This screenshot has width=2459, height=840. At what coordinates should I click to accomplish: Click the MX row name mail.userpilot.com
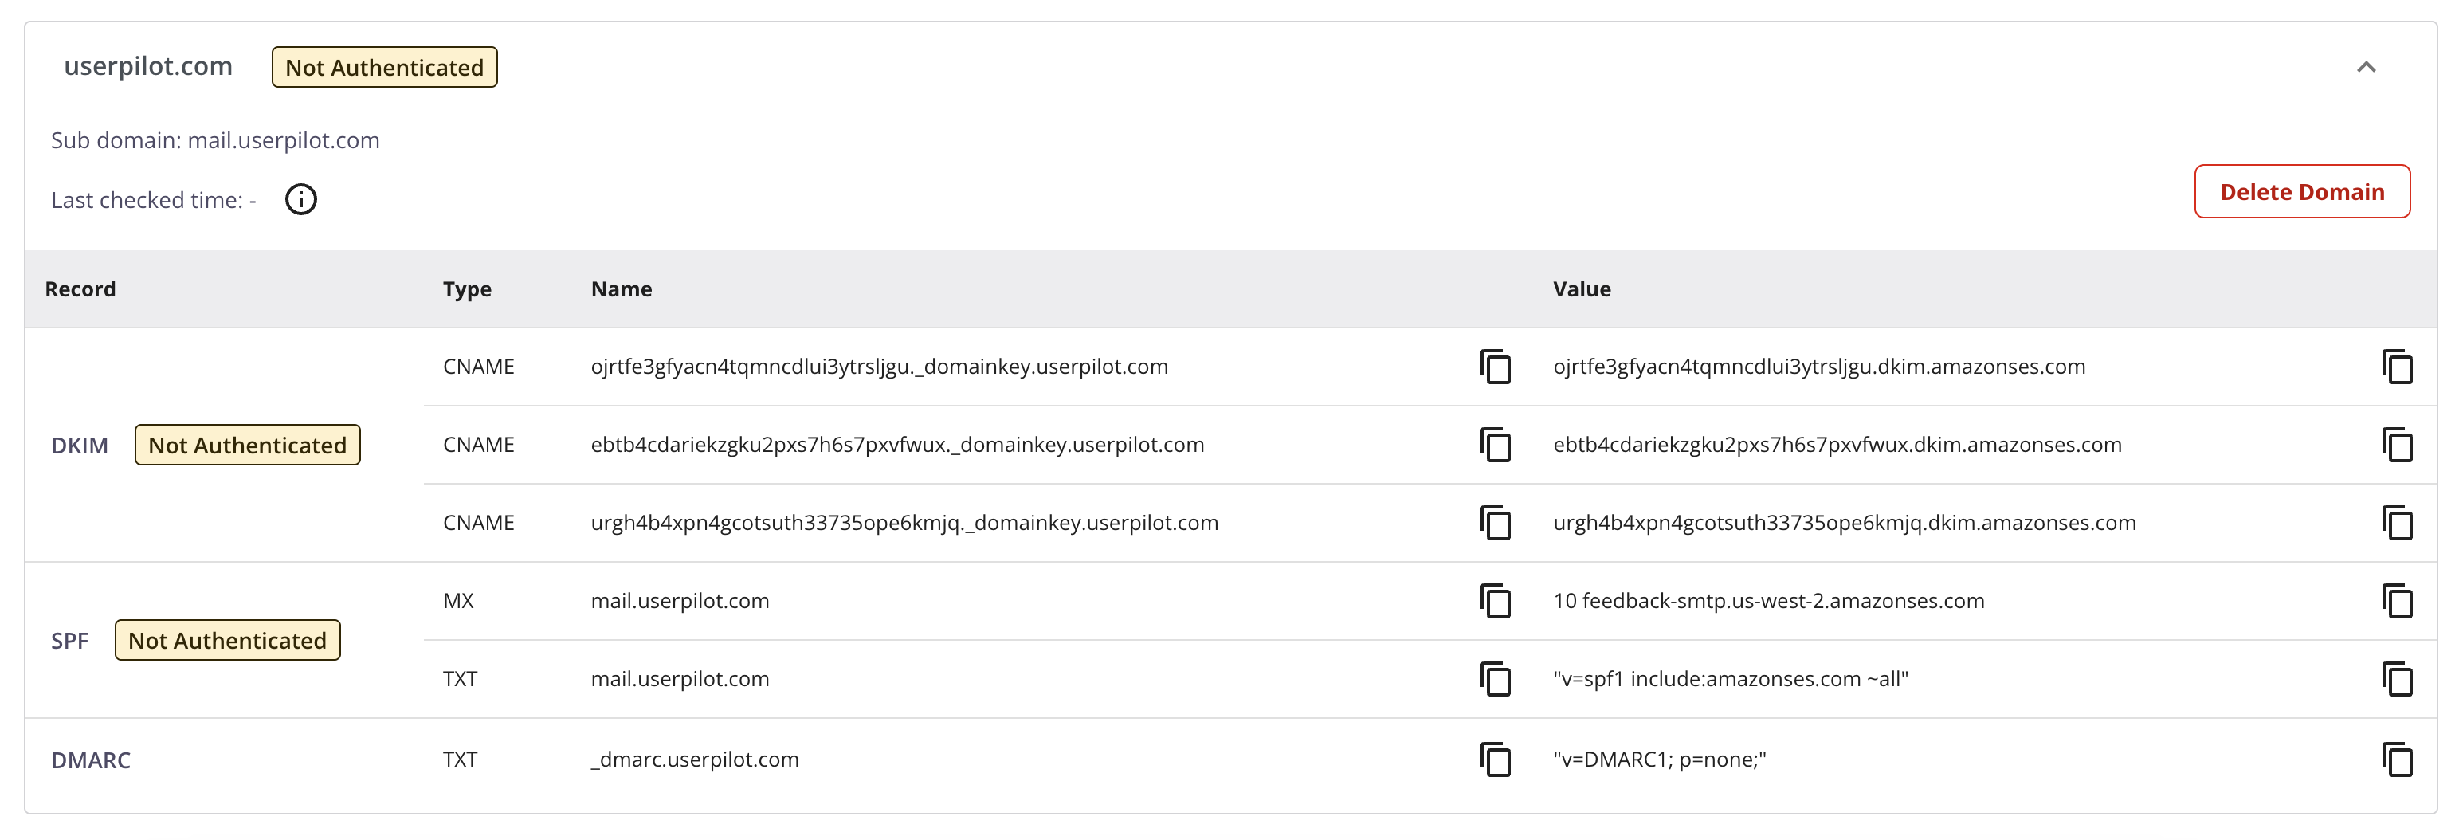pyautogui.click(x=680, y=602)
